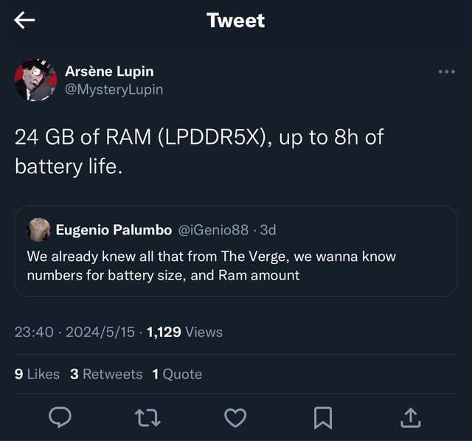Viewport: 472px width, 441px height.
Task: Open Arsène Lupin's profile picture
Action: coord(35,80)
